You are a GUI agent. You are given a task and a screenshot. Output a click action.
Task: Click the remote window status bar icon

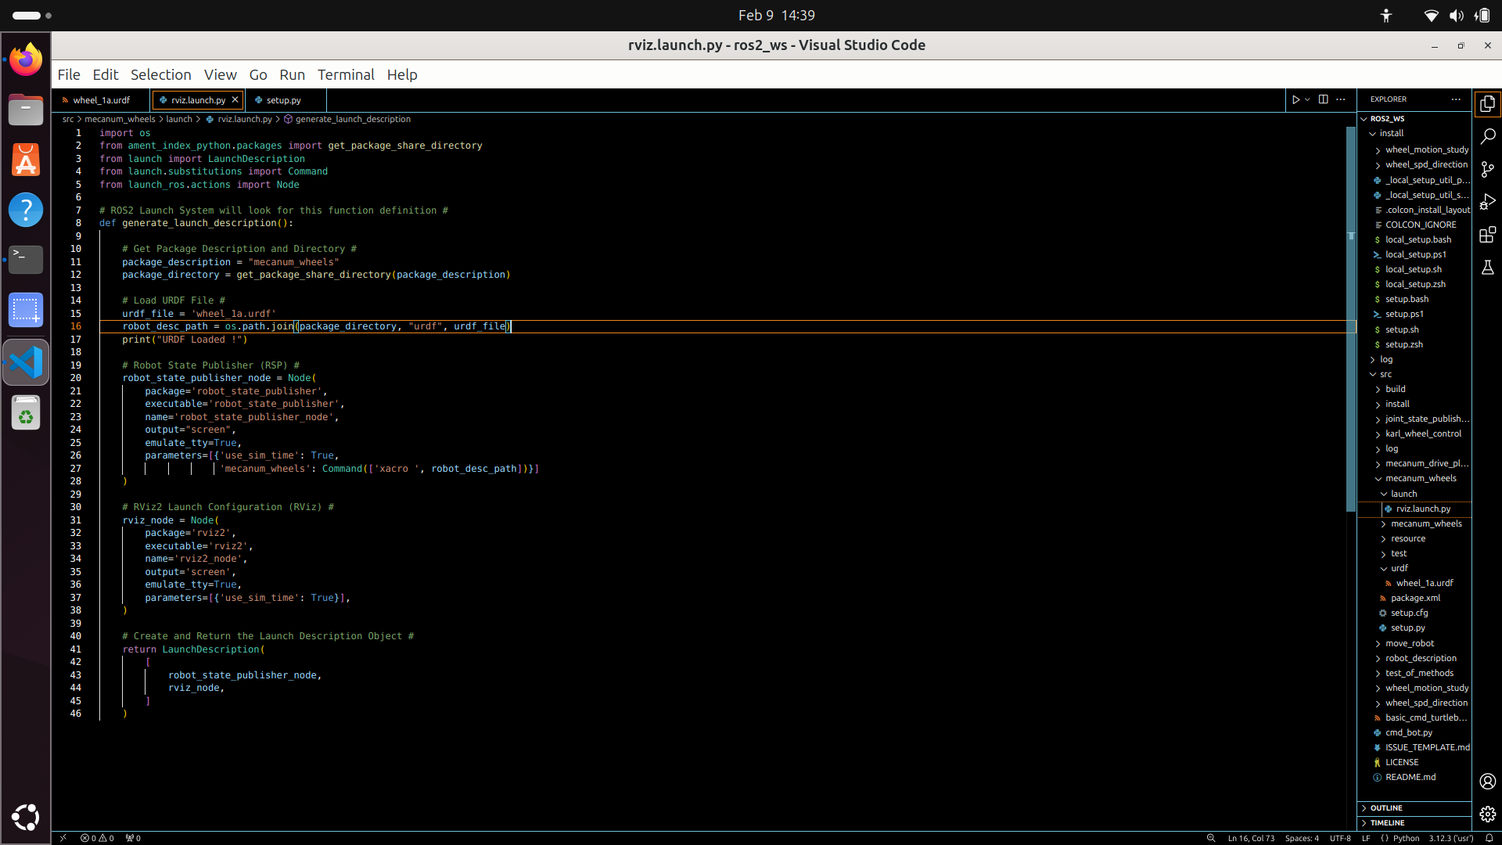click(x=63, y=838)
